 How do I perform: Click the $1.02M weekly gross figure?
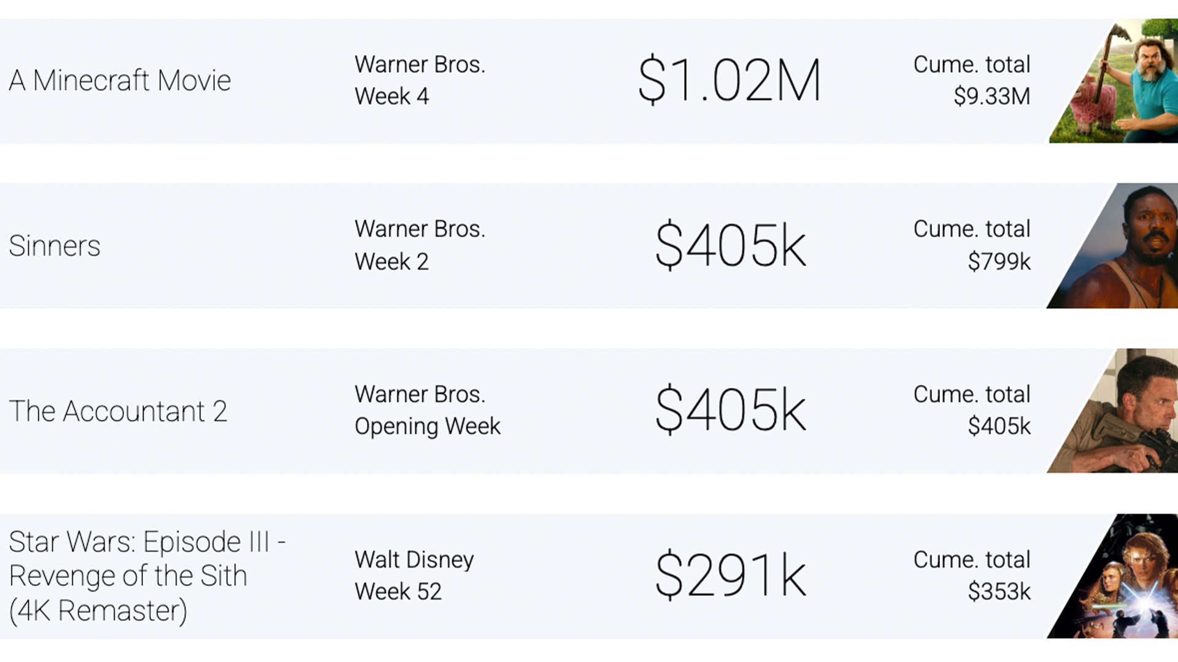[x=730, y=80]
